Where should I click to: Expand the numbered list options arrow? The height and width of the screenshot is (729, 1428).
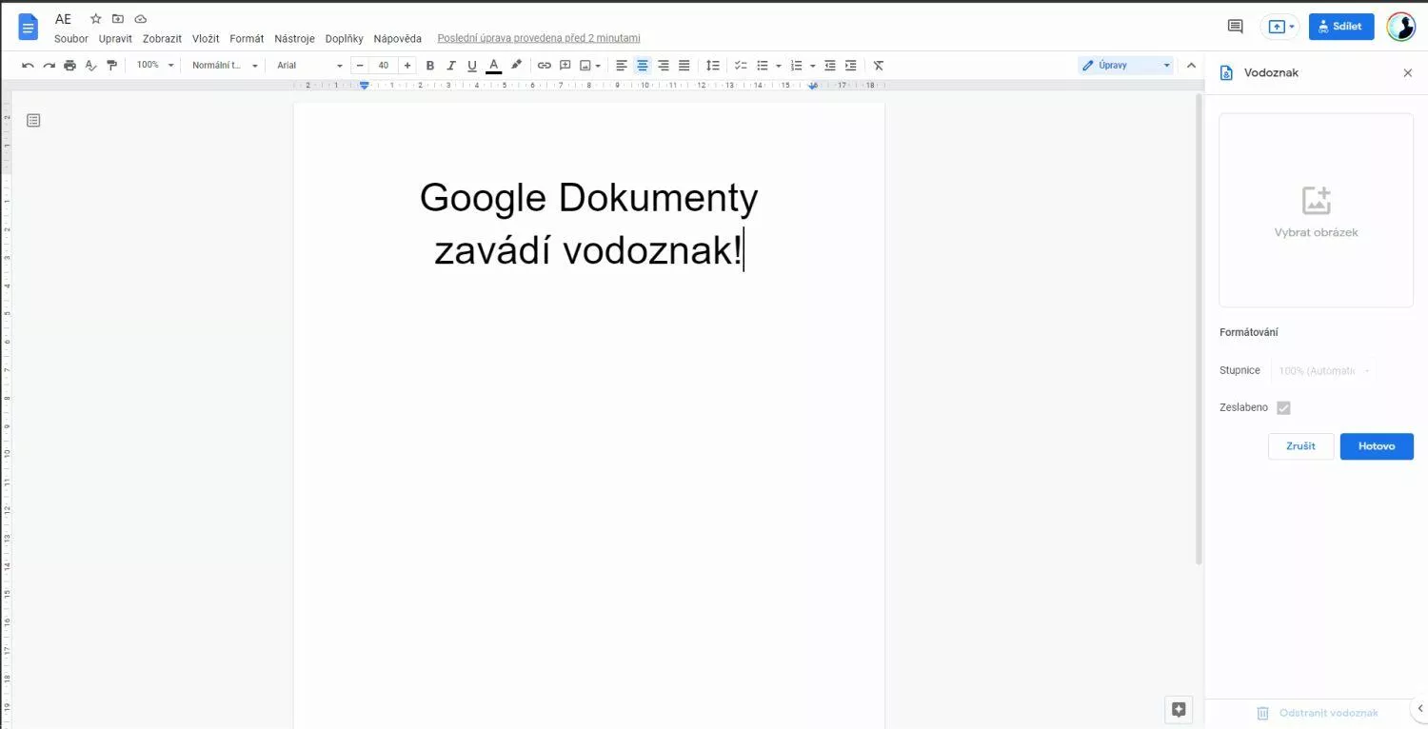(x=812, y=66)
